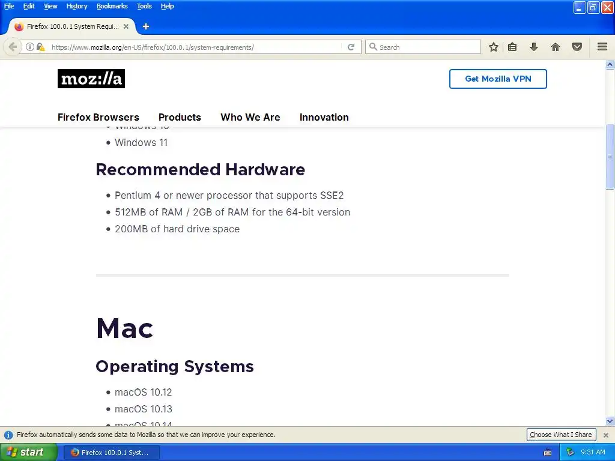Open a new tab with plus button
Viewport: 615px width, 461px height.
(146, 26)
